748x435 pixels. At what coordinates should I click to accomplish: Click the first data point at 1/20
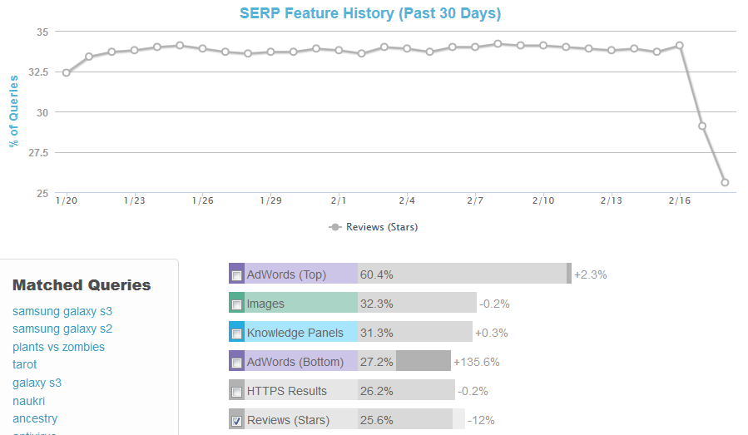click(67, 72)
